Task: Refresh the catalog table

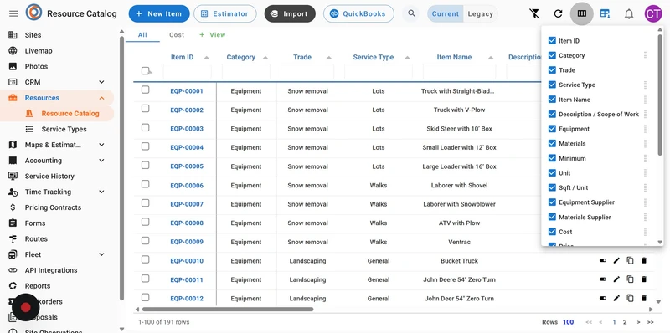Action: (558, 13)
